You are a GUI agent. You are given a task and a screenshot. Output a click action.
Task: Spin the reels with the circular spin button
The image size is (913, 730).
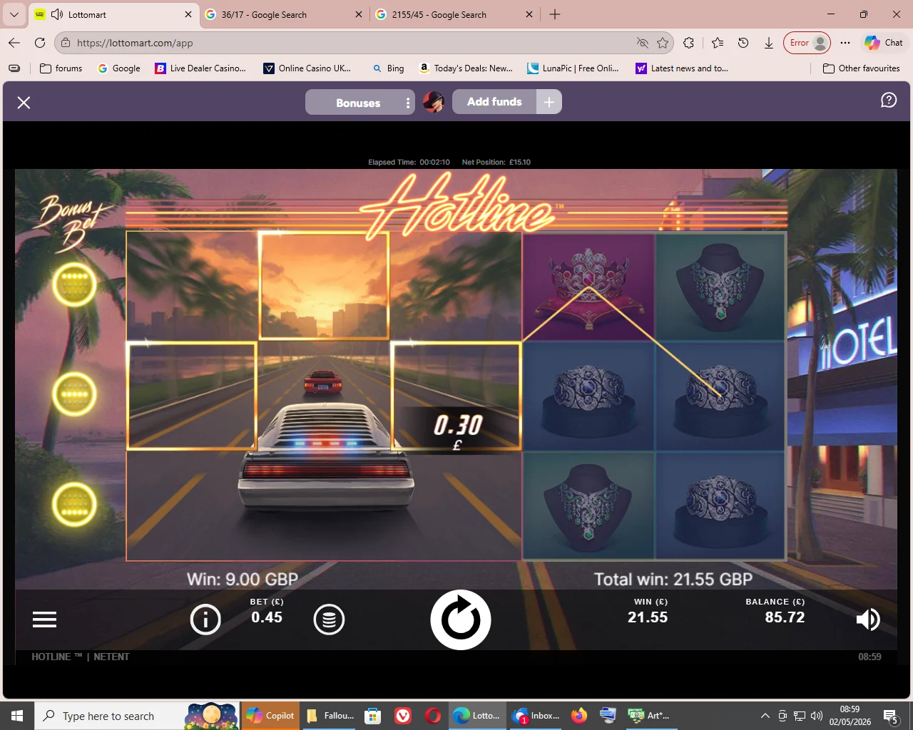(461, 620)
